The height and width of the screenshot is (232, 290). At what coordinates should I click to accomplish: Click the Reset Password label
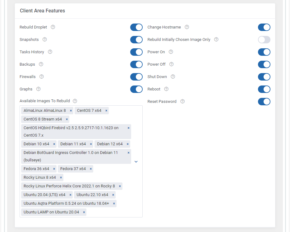(162, 102)
